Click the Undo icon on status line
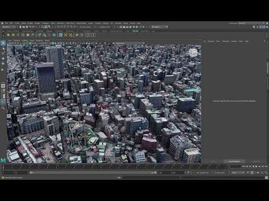The height and width of the screenshot is (201, 269). (x=30, y=27)
